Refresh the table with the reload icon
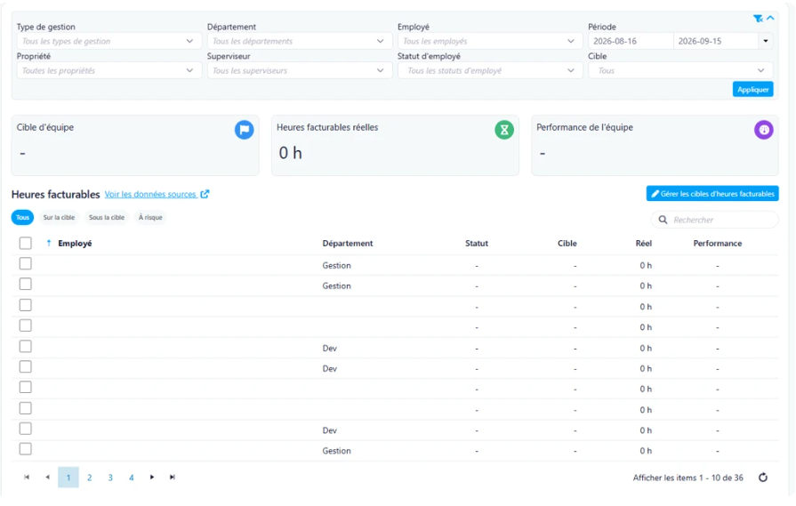 pyautogui.click(x=763, y=477)
